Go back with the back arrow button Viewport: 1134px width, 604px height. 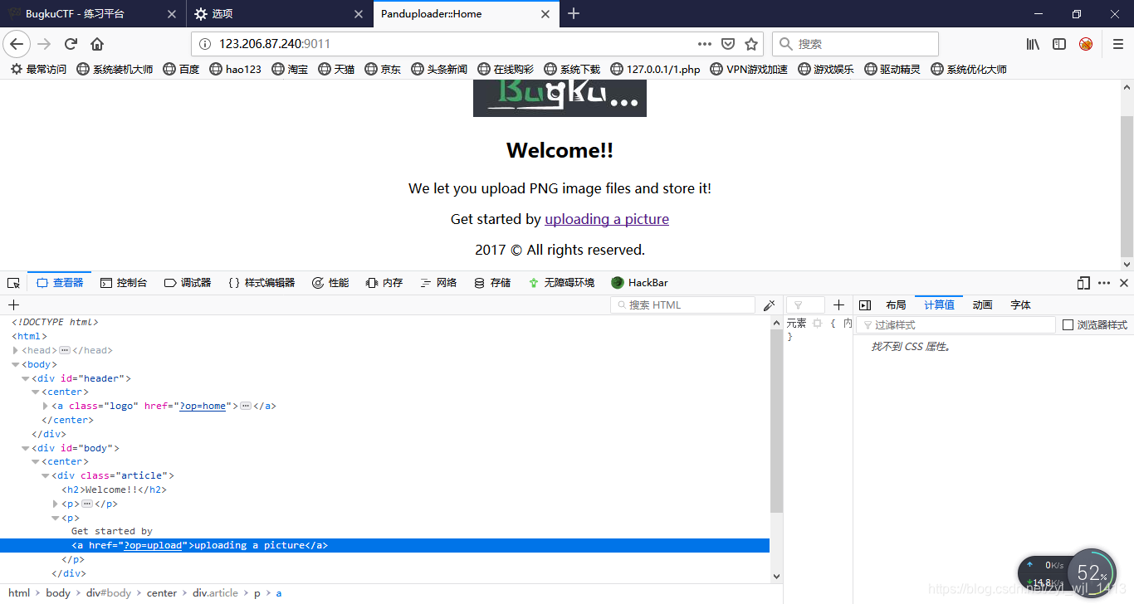click(17, 44)
